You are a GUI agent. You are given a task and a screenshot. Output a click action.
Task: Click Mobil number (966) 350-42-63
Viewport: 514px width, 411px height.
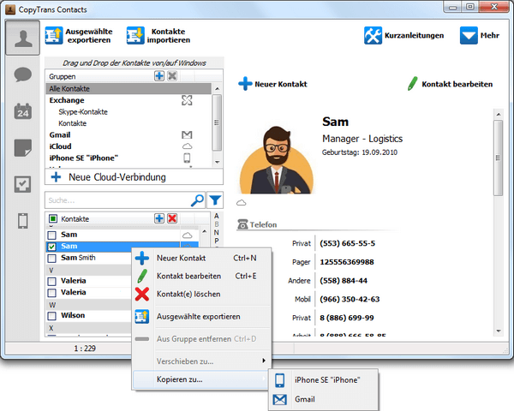coord(350,299)
